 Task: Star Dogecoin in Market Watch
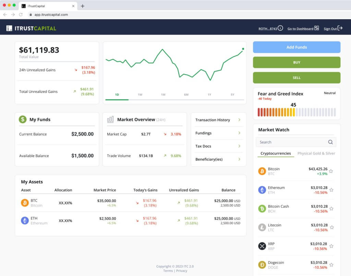(x=331, y=264)
